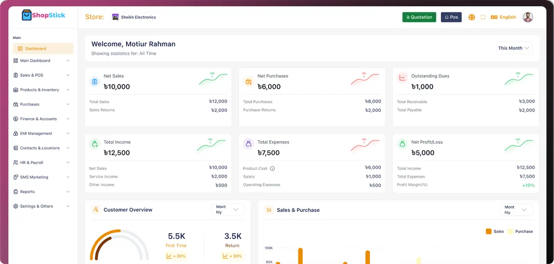
Task: Click the globe icon in header
Action: [472, 17]
